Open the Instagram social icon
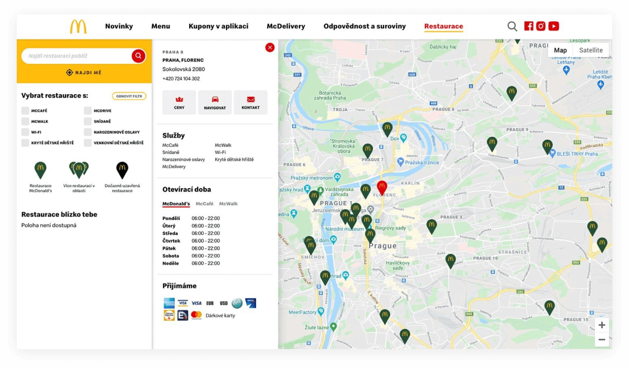This screenshot has height=368, width=629. point(540,26)
